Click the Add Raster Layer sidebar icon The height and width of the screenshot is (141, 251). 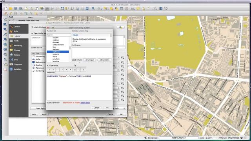pos(5,24)
